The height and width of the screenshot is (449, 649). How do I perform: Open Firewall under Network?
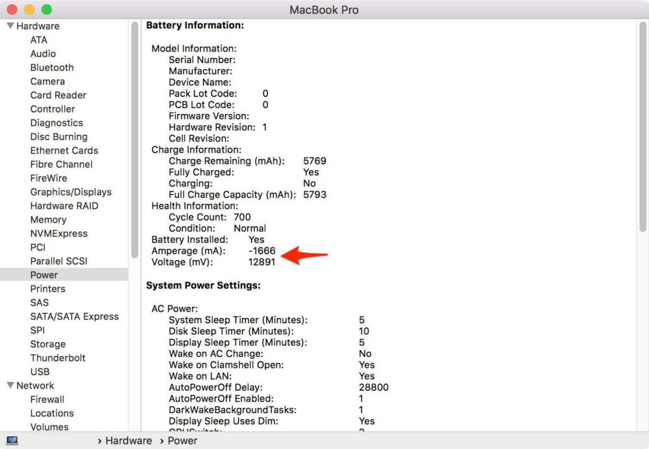[47, 400]
